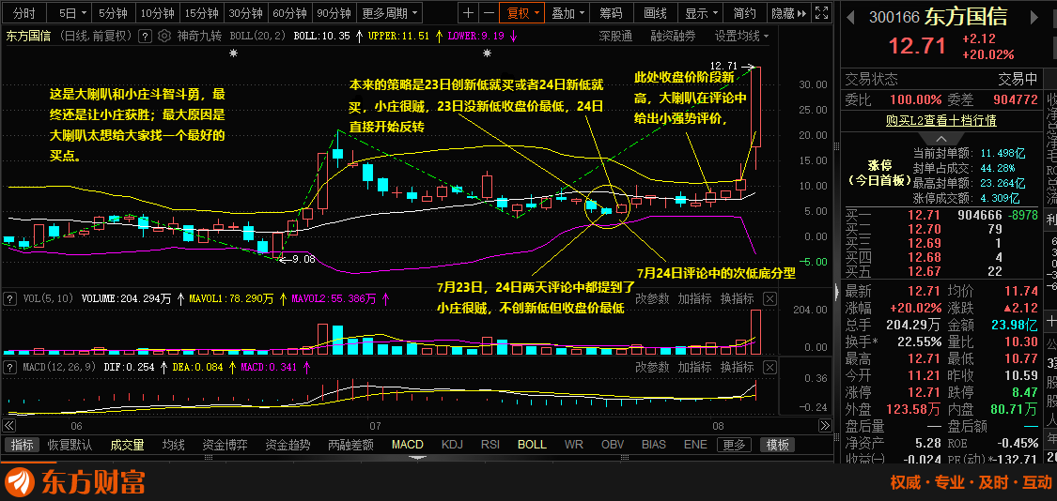Image resolution: width=1057 pixels, height=501 pixels.
Task: Select 30分钟 period tab
Action: (x=246, y=12)
